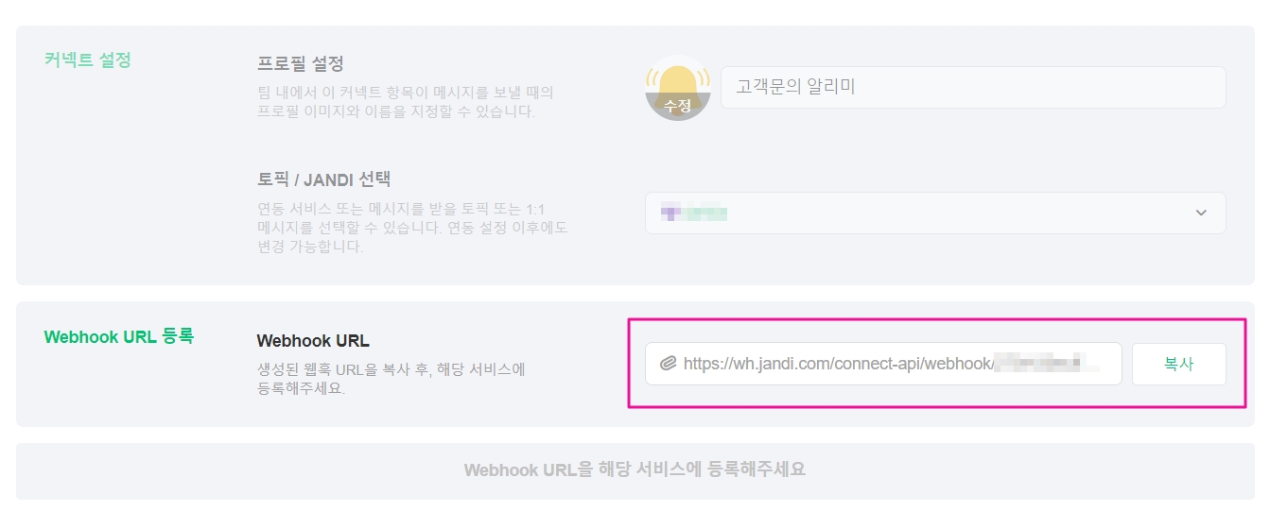Click the profile setting description text
1270x512 pixels.
(x=405, y=102)
